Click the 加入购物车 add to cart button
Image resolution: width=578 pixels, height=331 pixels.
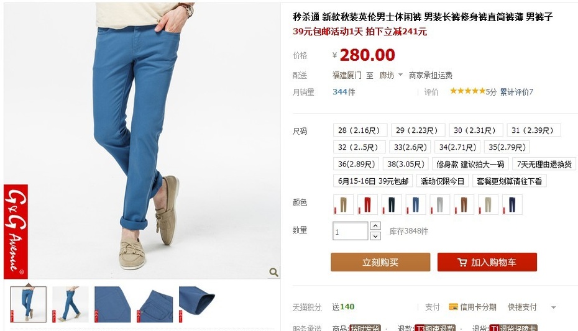[487, 262]
